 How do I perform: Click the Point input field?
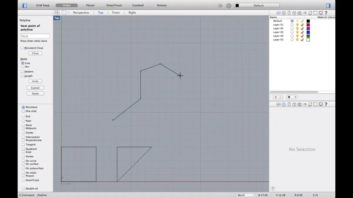pos(35,36)
